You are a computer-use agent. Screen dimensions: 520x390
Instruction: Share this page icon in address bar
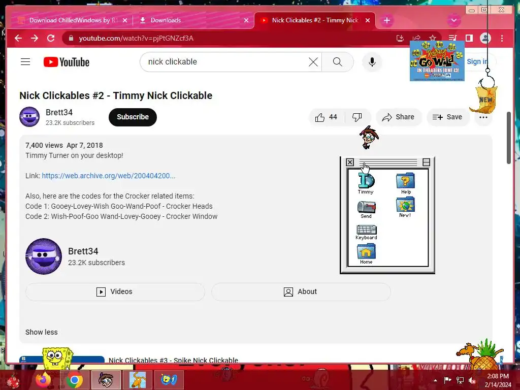click(x=416, y=38)
